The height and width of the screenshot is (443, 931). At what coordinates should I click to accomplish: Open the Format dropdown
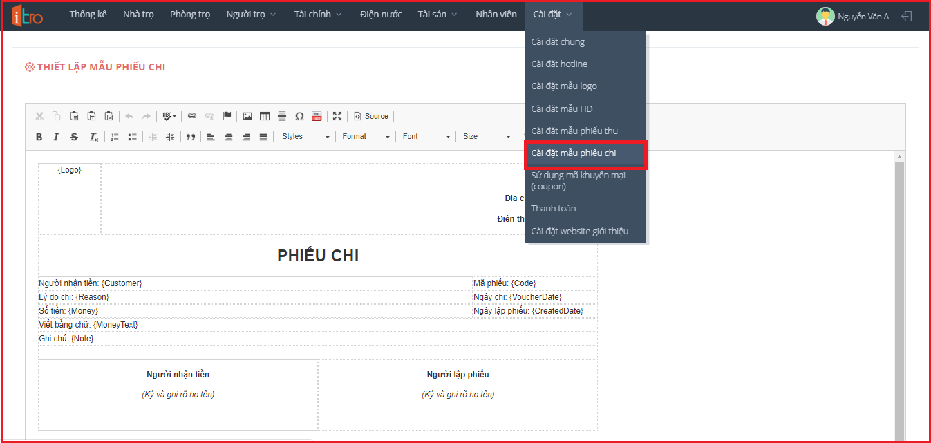tap(366, 137)
